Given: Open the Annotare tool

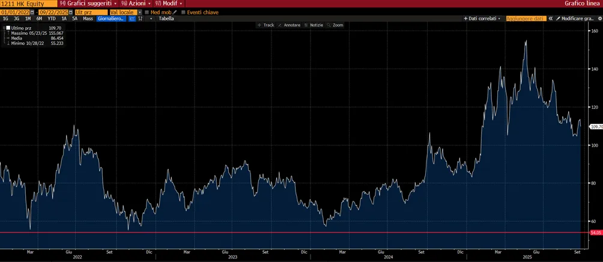Looking at the screenshot, I should click(289, 25).
